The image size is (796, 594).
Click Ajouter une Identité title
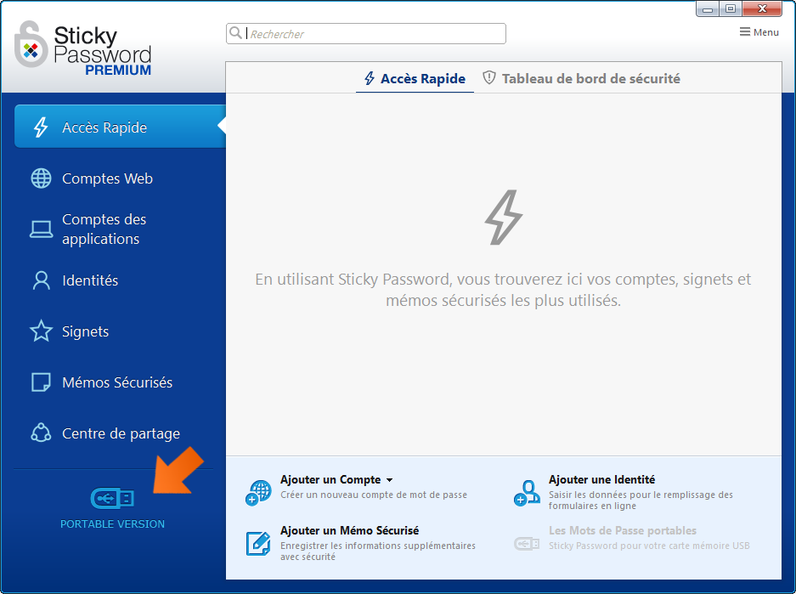point(601,479)
